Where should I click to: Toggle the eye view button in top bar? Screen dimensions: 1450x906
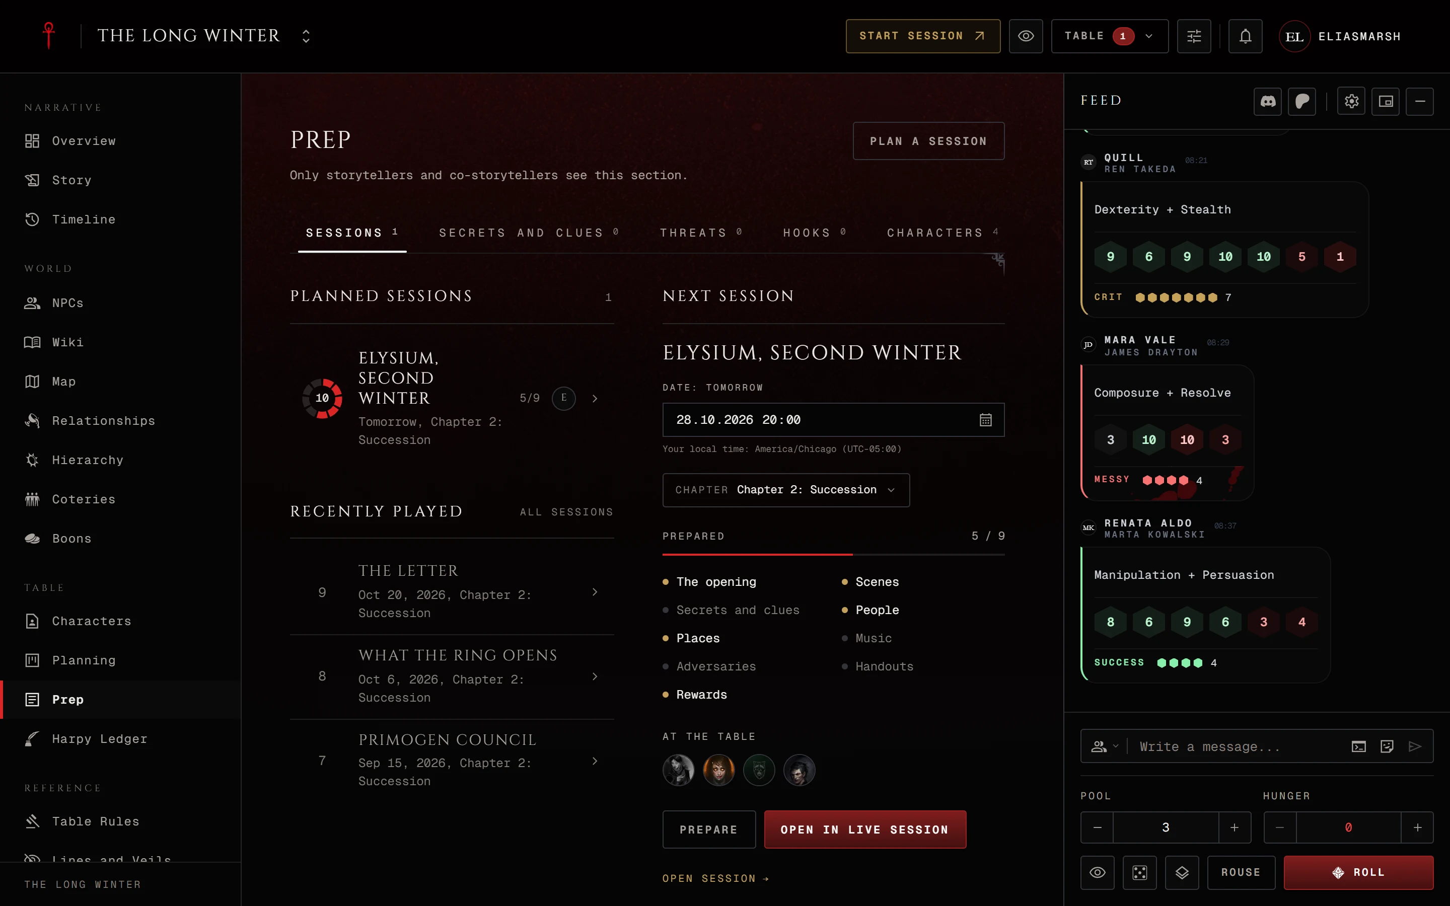point(1026,36)
